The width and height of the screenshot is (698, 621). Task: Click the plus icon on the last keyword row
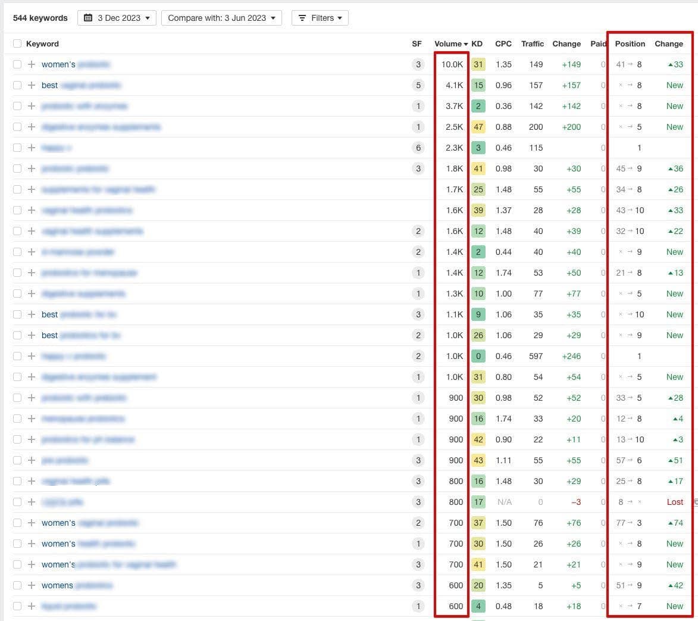point(31,606)
